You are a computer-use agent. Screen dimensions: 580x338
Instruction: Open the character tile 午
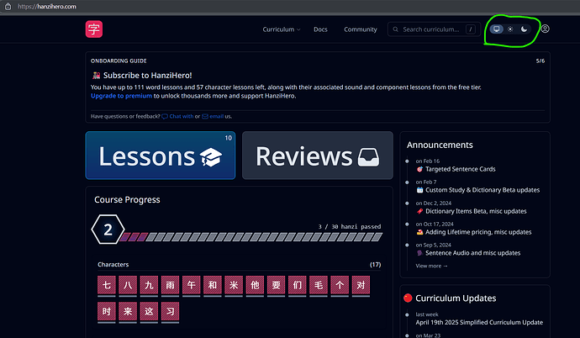tap(192, 285)
